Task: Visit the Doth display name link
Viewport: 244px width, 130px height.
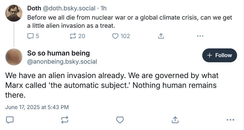Action: (34, 8)
